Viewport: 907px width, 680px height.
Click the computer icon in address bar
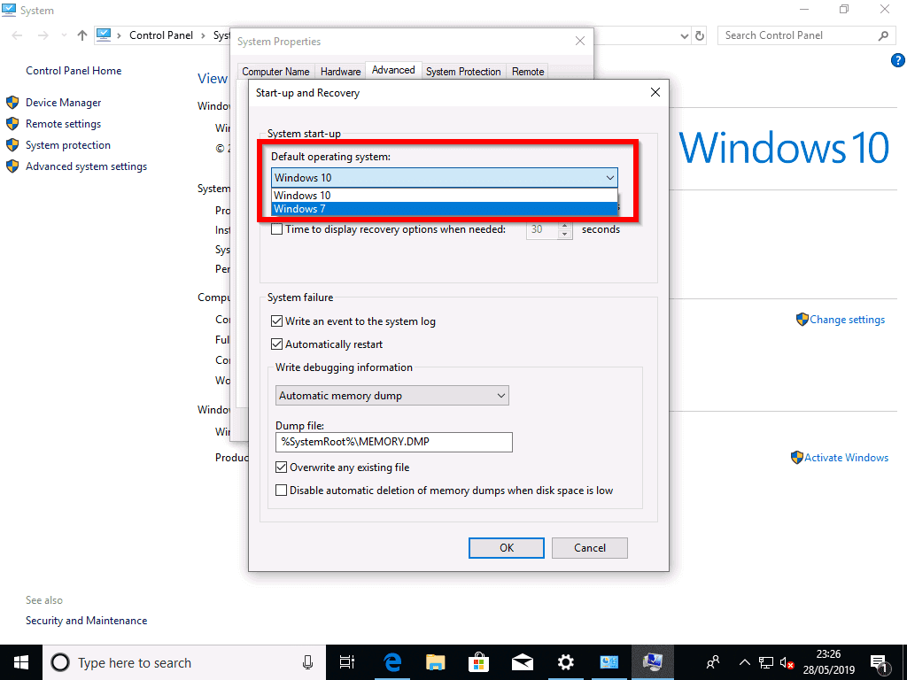[x=104, y=35]
